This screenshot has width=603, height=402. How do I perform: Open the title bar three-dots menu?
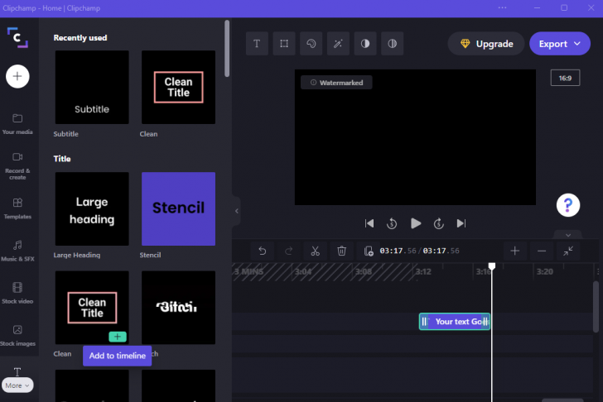502,7
